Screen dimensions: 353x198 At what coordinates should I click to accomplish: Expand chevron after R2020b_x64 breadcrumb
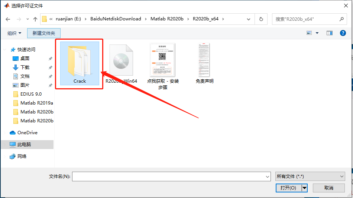click(x=223, y=19)
